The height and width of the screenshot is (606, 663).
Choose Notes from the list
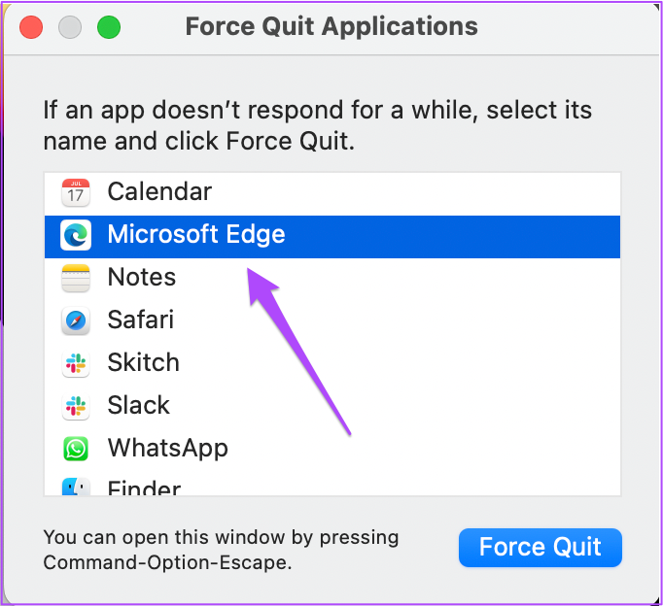point(332,278)
